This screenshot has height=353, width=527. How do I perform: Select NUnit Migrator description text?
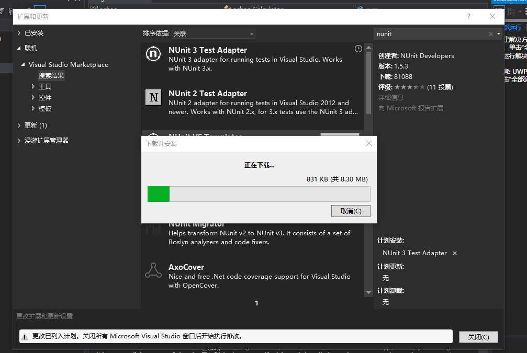point(259,237)
